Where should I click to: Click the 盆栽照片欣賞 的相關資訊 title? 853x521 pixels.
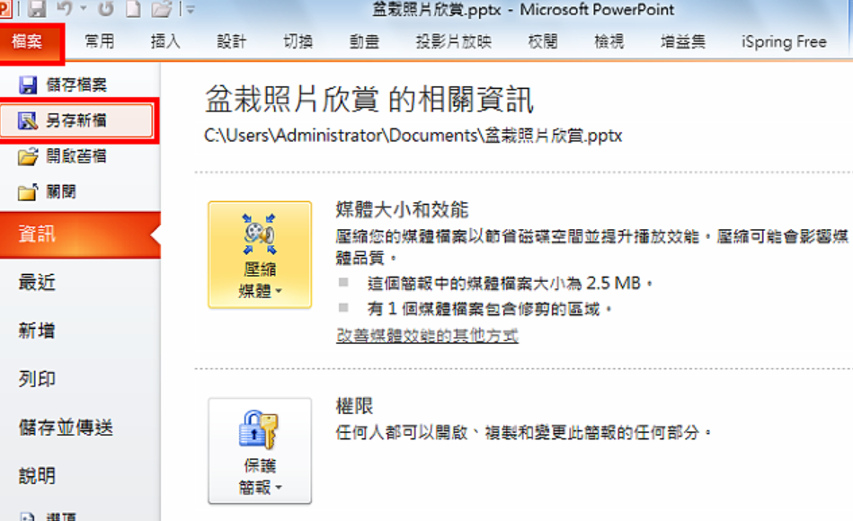369,100
